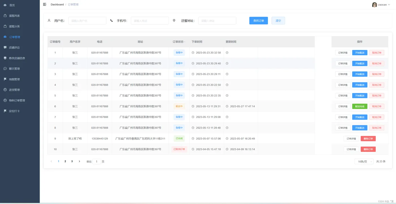Go to pagination page 2
The height and width of the screenshot is (204, 396).
pos(65,161)
